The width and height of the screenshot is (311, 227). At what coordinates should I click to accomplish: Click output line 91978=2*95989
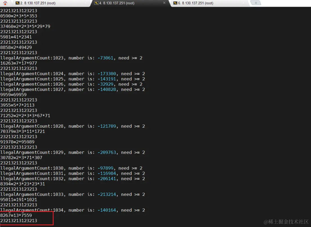point(17,142)
